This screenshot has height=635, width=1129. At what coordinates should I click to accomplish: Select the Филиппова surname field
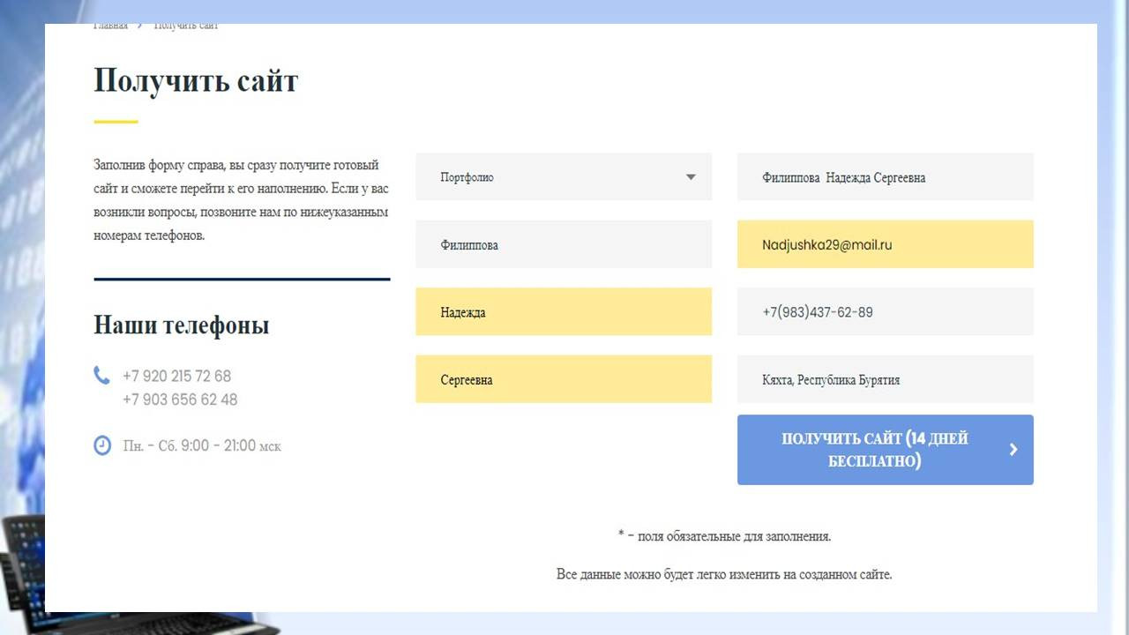pos(564,245)
